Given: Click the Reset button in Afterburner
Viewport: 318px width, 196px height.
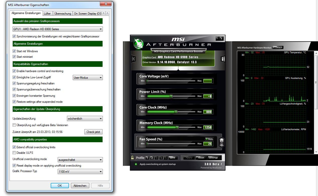Looking at the screenshot, I should (201, 158).
